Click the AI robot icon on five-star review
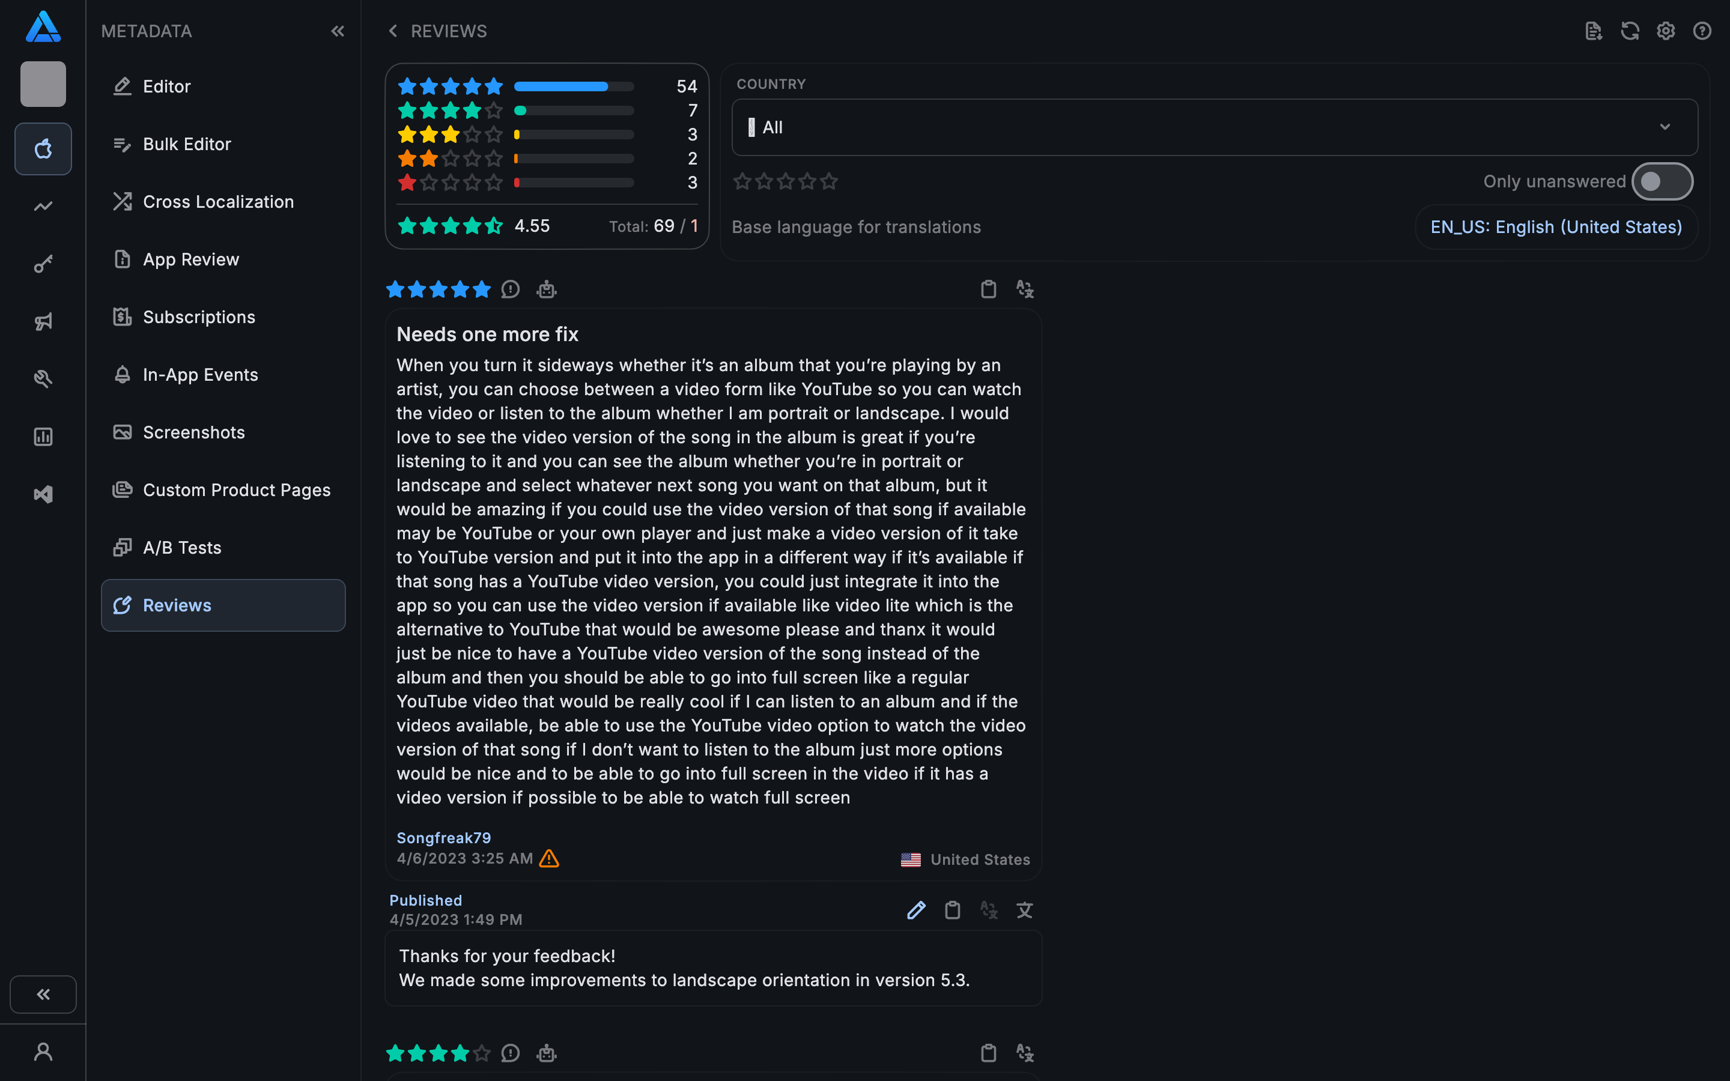Viewport: 1730px width, 1081px height. 547,289
